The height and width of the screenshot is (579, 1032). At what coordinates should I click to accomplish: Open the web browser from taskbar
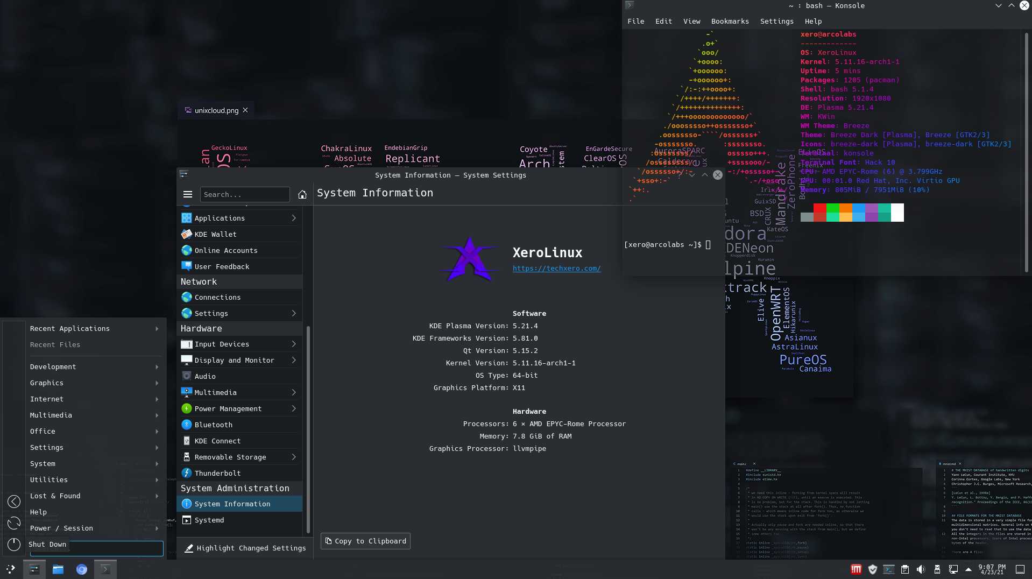pos(82,569)
